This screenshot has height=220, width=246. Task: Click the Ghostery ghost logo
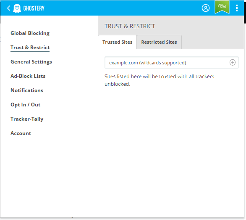click(x=17, y=8)
